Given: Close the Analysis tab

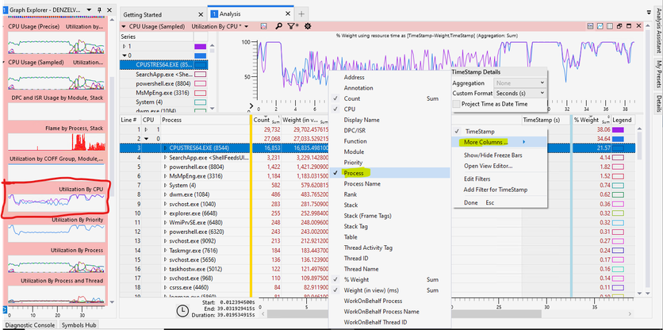Looking at the screenshot, I should click(286, 14).
